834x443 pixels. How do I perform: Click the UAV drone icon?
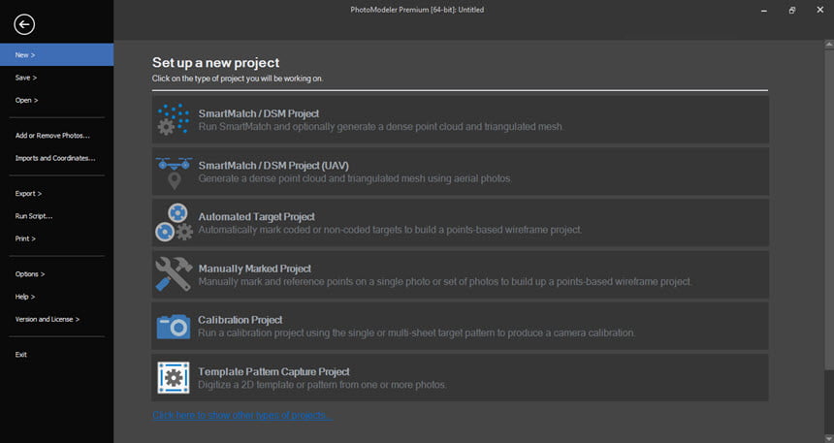[x=174, y=172]
